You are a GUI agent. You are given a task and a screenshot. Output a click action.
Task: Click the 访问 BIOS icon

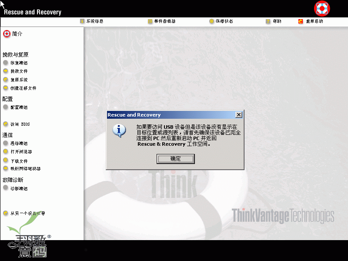pyautogui.click(x=6, y=124)
